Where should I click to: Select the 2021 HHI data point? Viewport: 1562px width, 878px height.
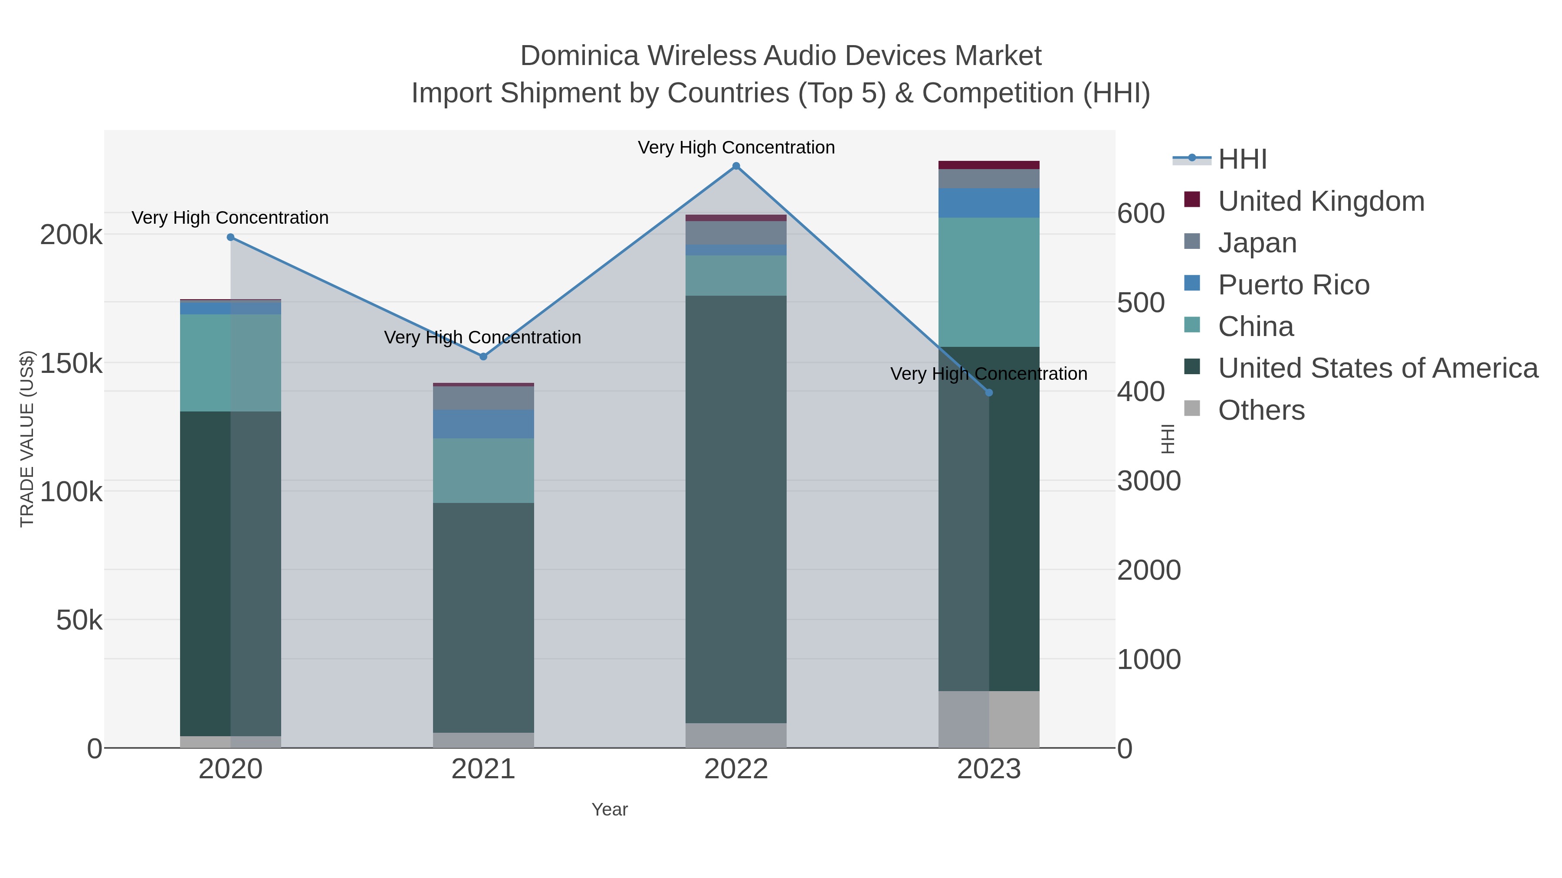click(x=483, y=357)
